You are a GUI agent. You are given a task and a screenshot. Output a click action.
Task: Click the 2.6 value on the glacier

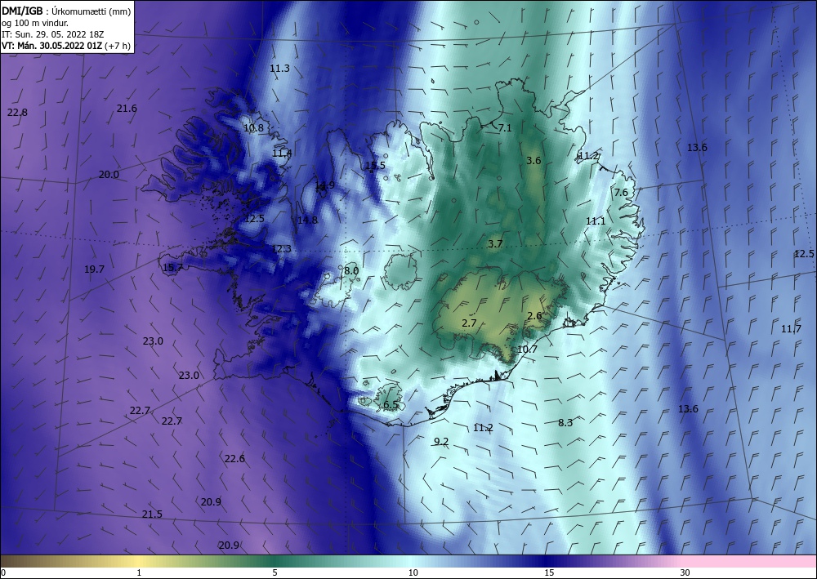[x=534, y=315]
